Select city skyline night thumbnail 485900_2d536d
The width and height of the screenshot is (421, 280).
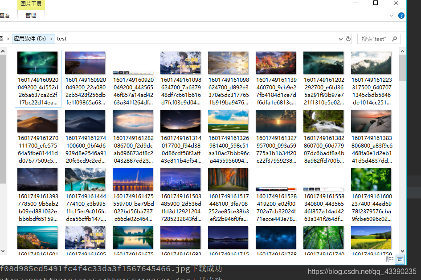180,179
